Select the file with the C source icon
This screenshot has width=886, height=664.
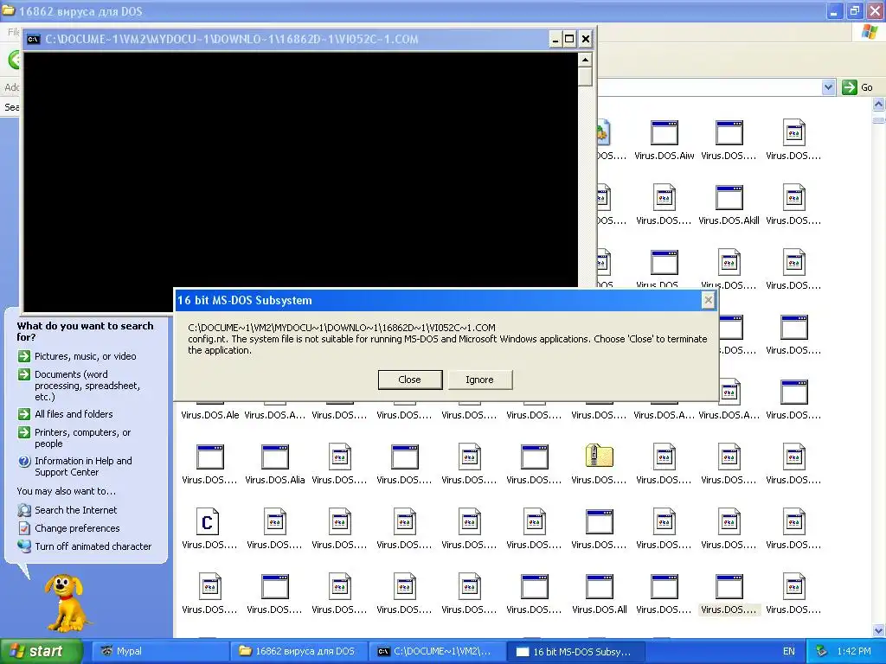click(x=208, y=521)
